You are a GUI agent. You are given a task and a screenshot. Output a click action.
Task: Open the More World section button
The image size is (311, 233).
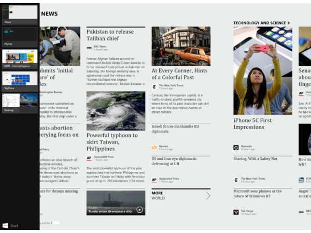click(x=181, y=195)
